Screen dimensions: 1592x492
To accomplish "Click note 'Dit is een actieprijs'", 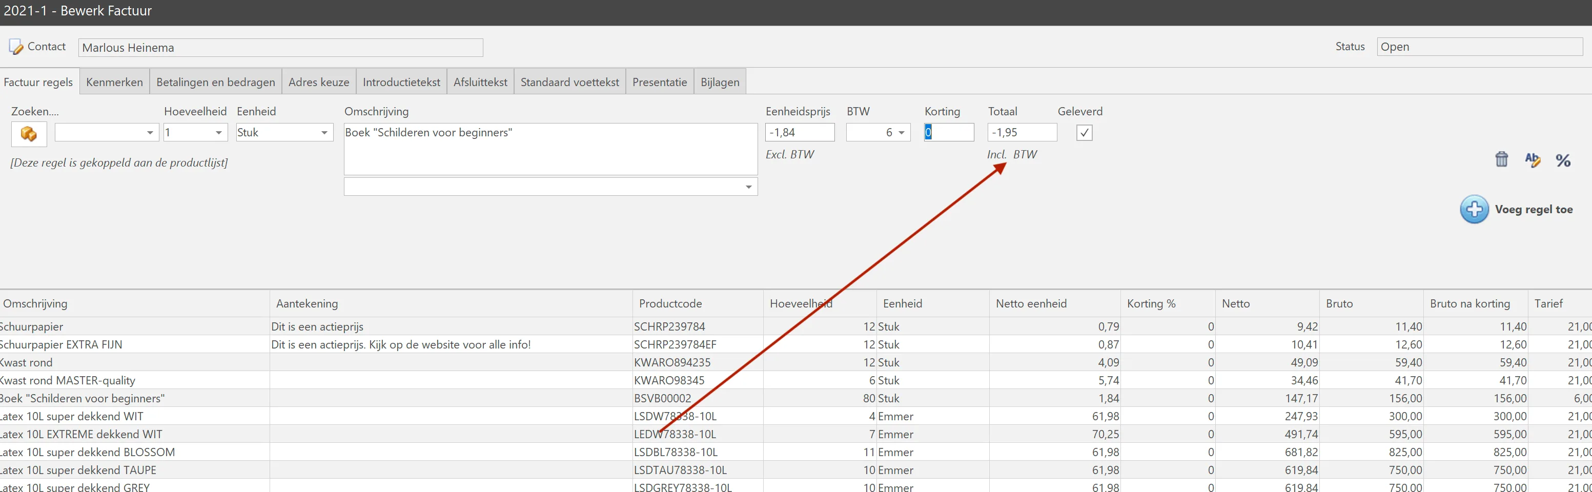I will click(317, 326).
